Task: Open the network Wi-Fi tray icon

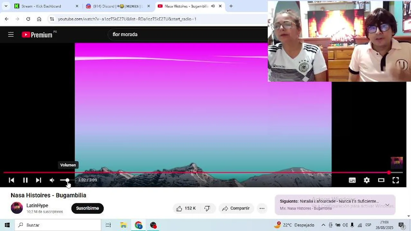Action: [x=360, y=225]
